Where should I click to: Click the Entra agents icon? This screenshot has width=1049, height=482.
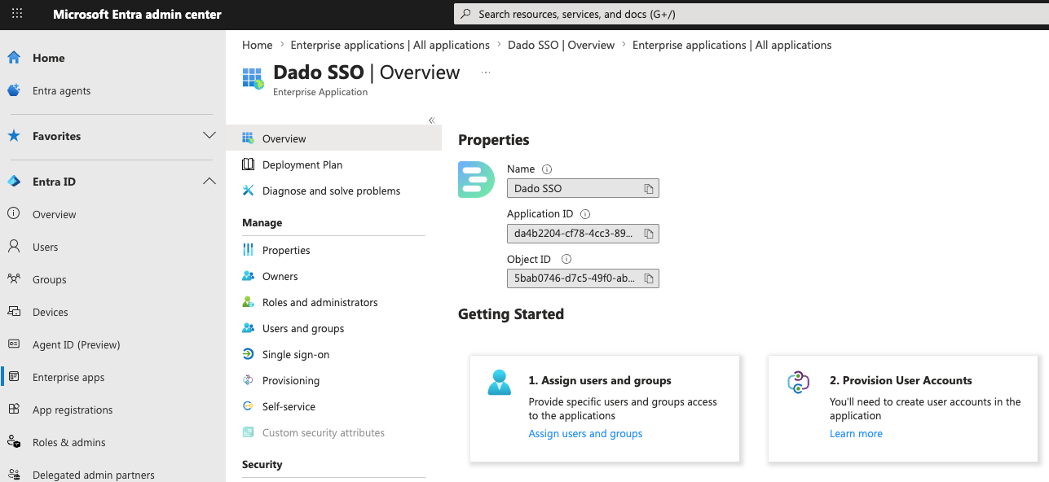tap(14, 90)
